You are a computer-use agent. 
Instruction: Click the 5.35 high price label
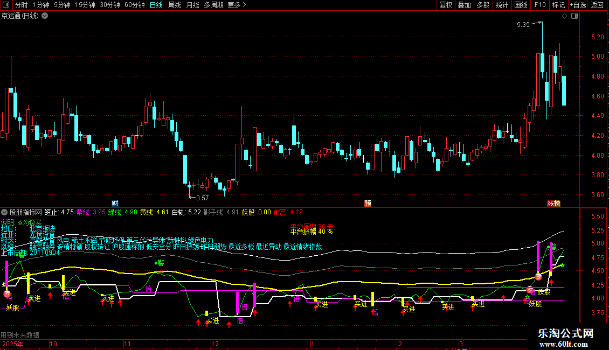[x=523, y=24]
